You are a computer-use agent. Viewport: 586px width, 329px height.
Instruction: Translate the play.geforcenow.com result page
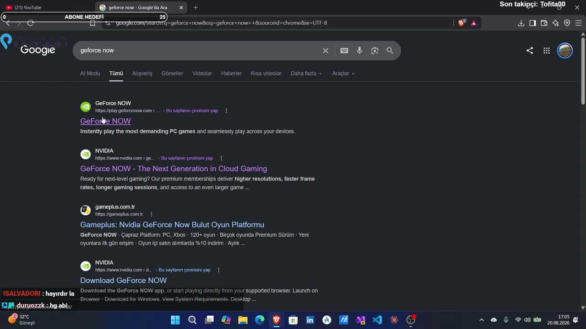click(192, 111)
